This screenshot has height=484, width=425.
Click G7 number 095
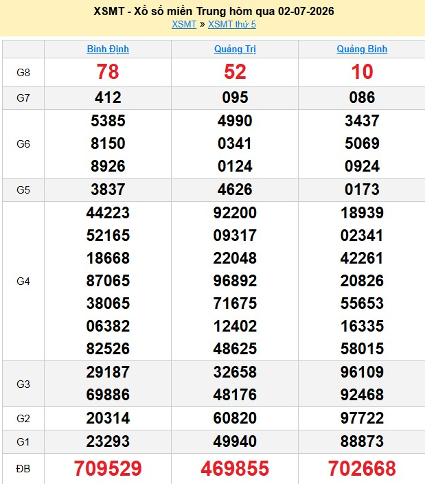(235, 98)
